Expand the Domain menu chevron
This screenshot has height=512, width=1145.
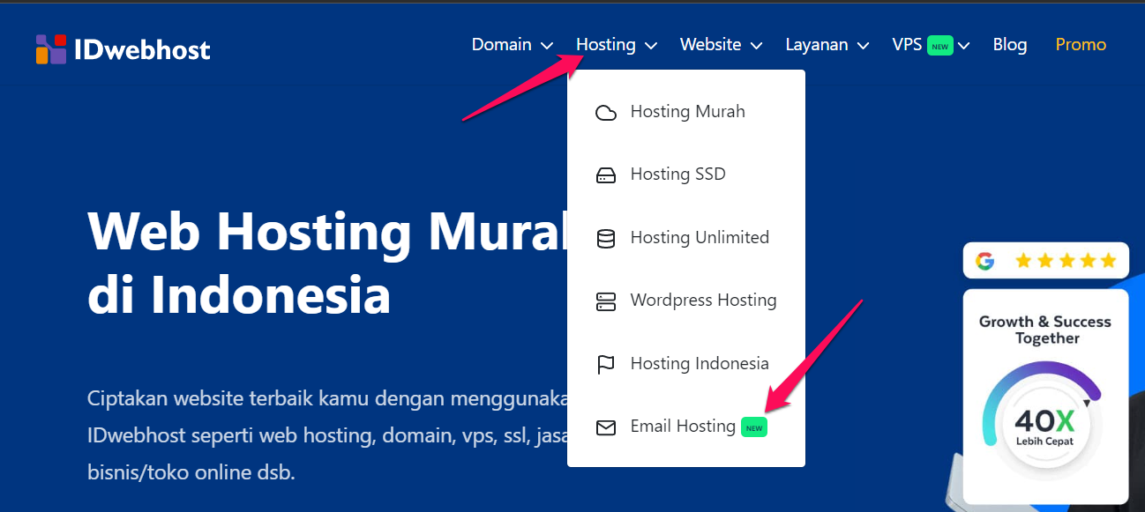click(547, 46)
